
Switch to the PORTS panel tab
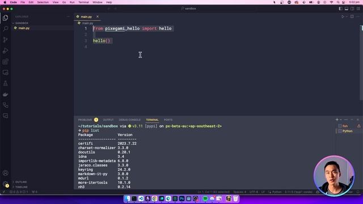[x=168, y=120]
